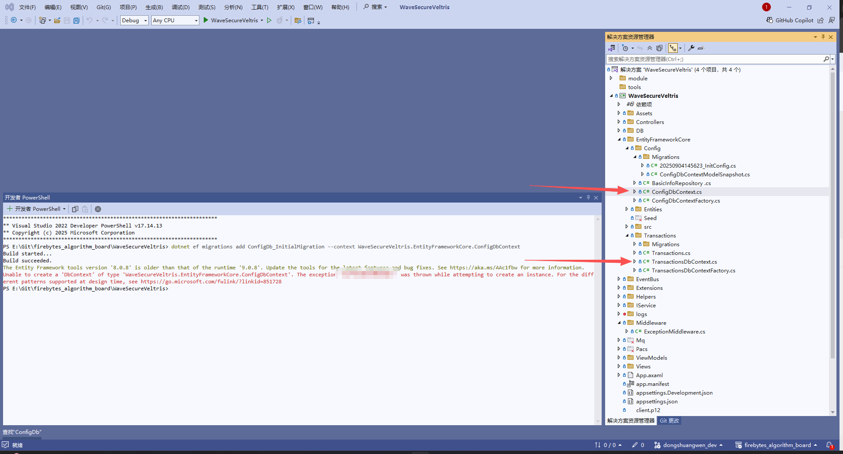Expand the module folder
This screenshot has height=454, width=843.
point(611,78)
